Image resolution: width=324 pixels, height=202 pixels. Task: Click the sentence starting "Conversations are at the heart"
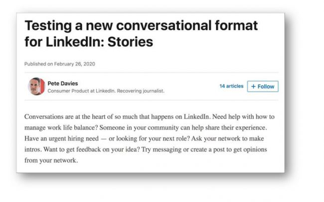coord(95,117)
